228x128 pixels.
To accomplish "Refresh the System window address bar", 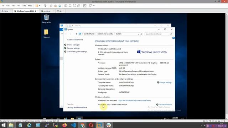I will click(x=141, y=34).
